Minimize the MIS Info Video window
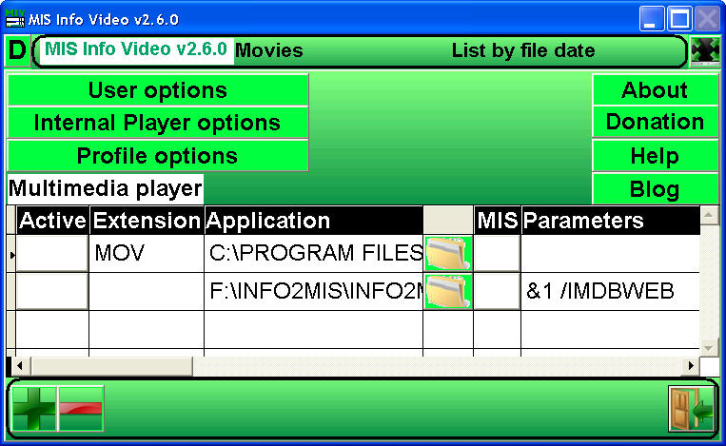 tap(652, 19)
